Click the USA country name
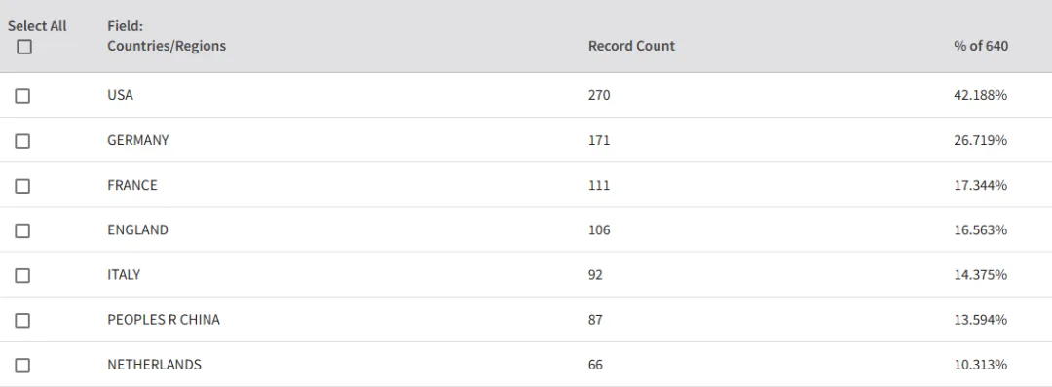Image resolution: width=1052 pixels, height=387 pixels. (x=120, y=95)
